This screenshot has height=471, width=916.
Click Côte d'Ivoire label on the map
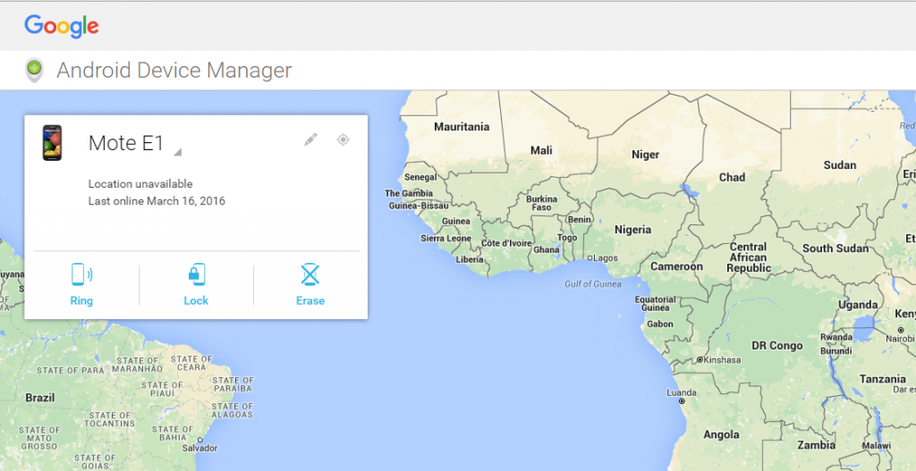tap(506, 243)
